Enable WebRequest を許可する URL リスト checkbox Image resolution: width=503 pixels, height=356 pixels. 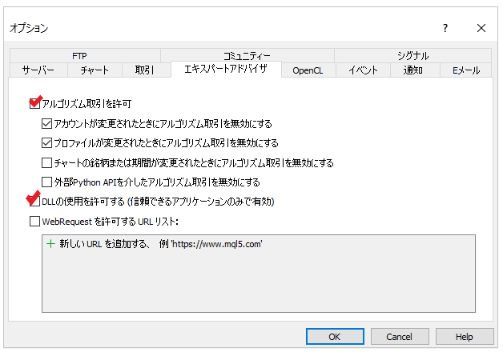pyautogui.click(x=34, y=221)
